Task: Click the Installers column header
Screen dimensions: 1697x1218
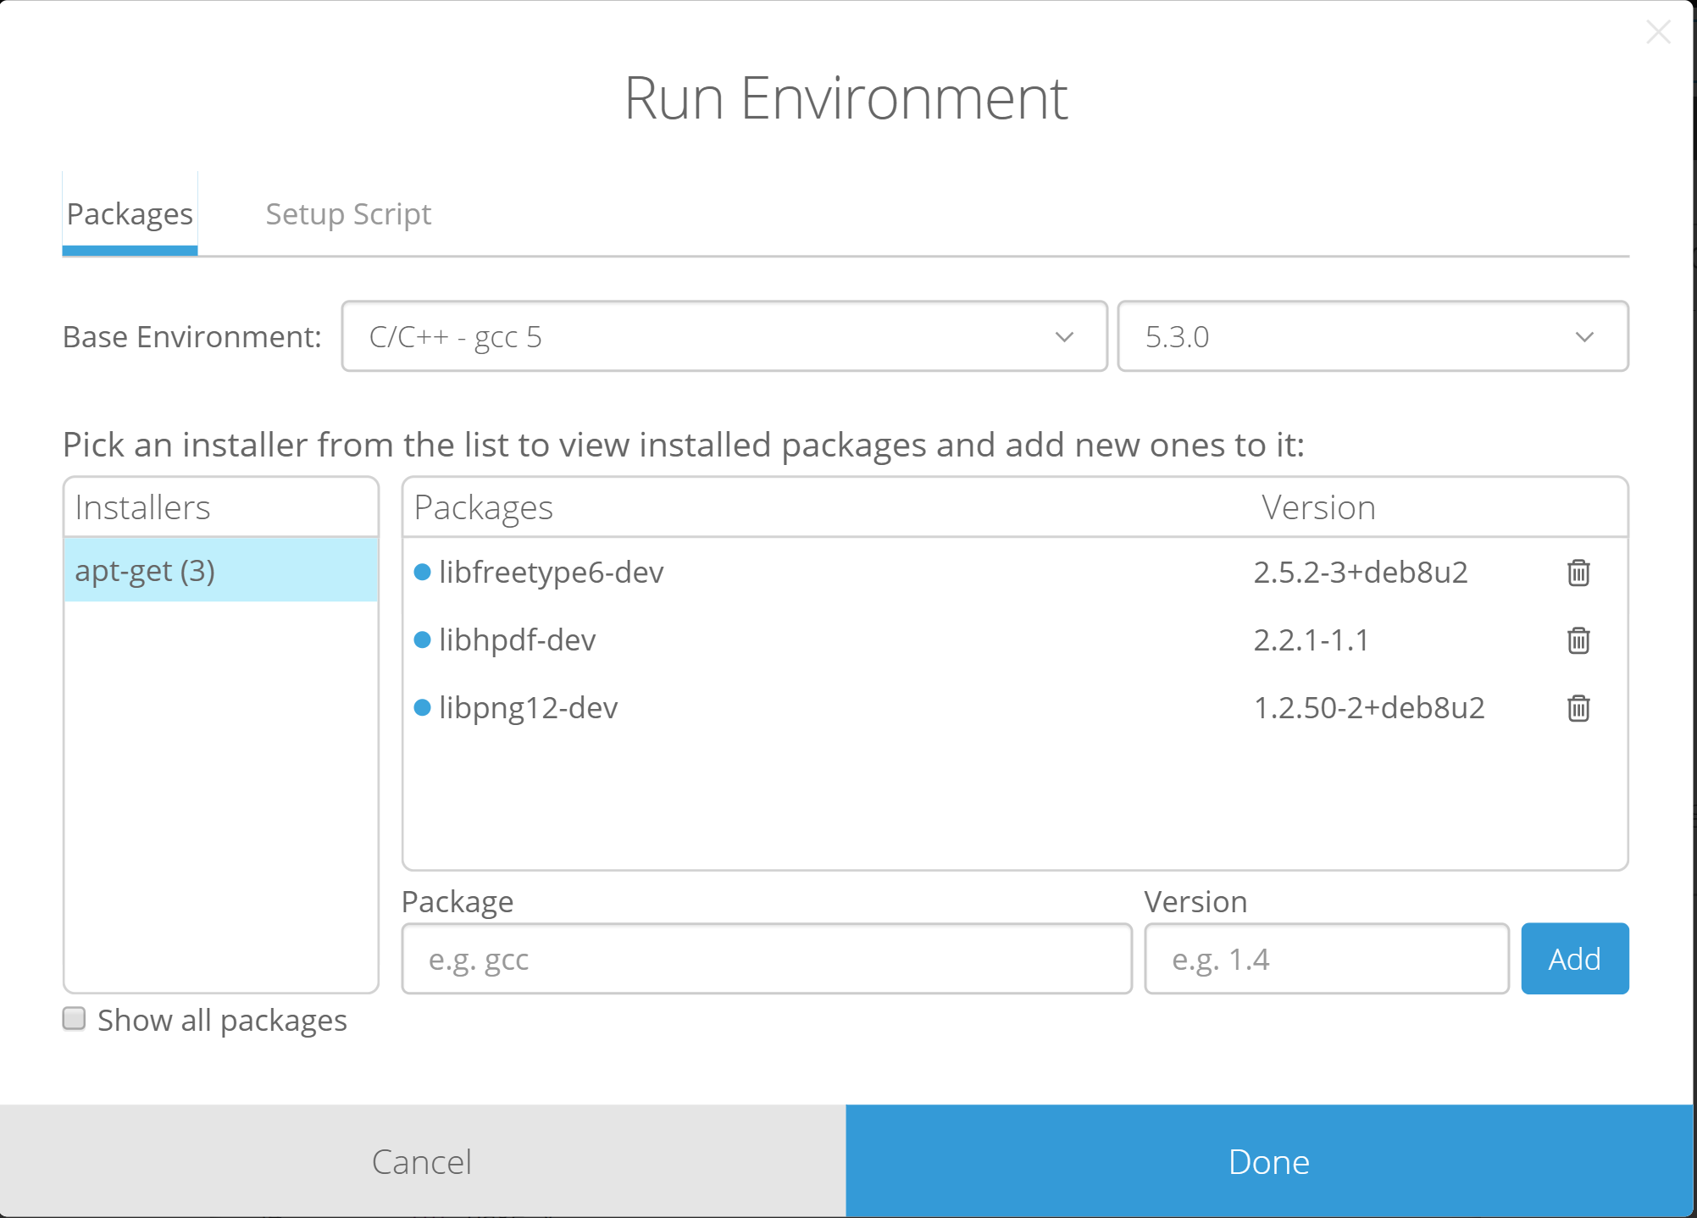Action: (142, 507)
